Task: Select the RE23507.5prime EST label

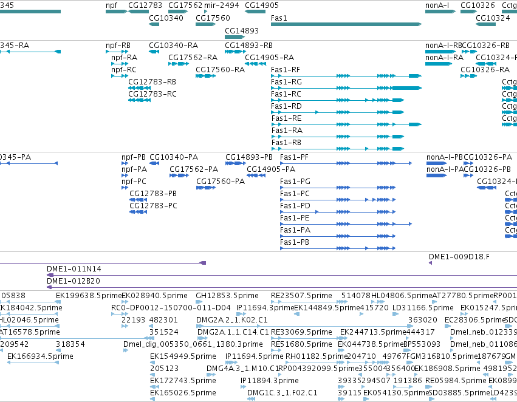Action: click(301, 296)
